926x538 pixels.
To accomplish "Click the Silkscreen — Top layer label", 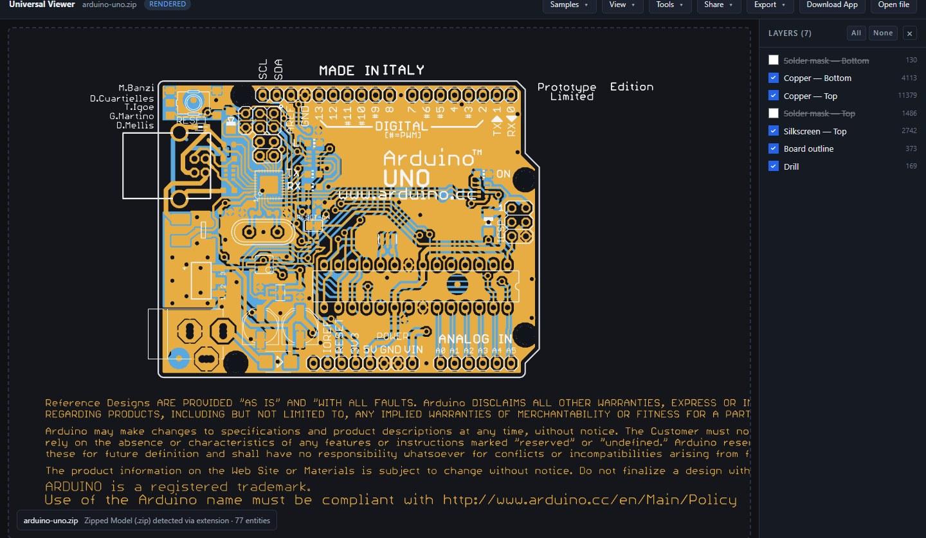I will 815,131.
